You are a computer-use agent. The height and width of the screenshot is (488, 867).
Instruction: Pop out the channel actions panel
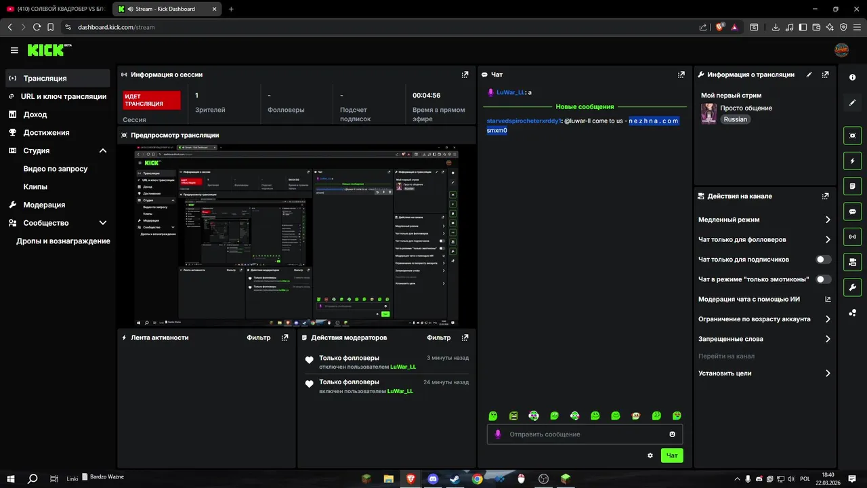[825, 196]
